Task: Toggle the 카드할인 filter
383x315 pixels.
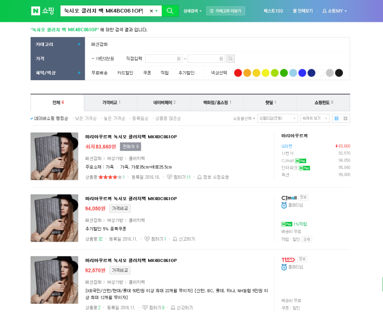Action: click(x=125, y=73)
